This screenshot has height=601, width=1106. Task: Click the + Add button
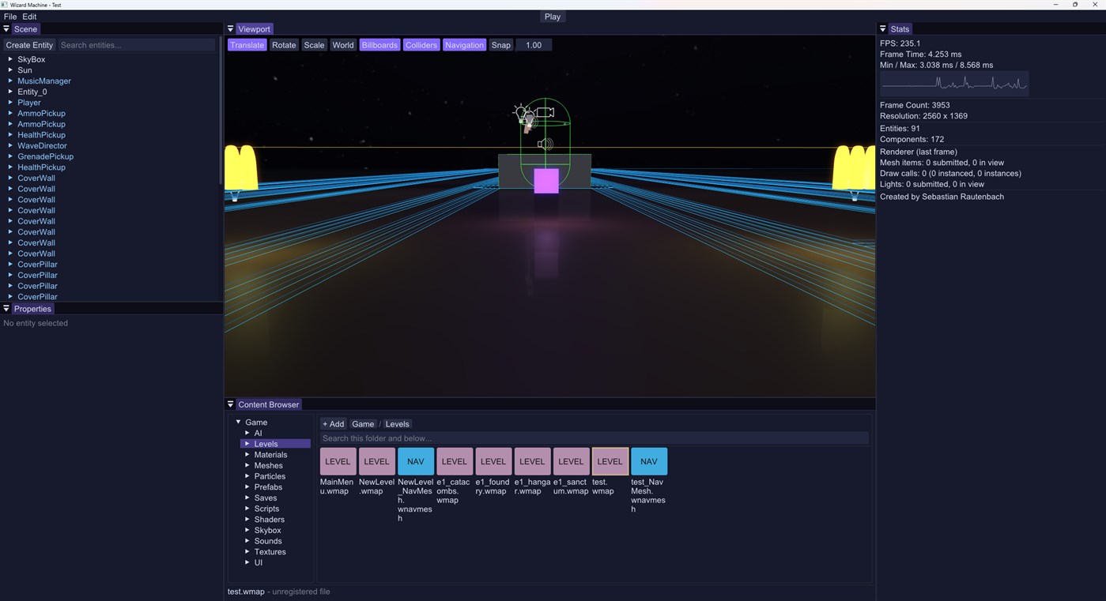pyautogui.click(x=334, y=424)
